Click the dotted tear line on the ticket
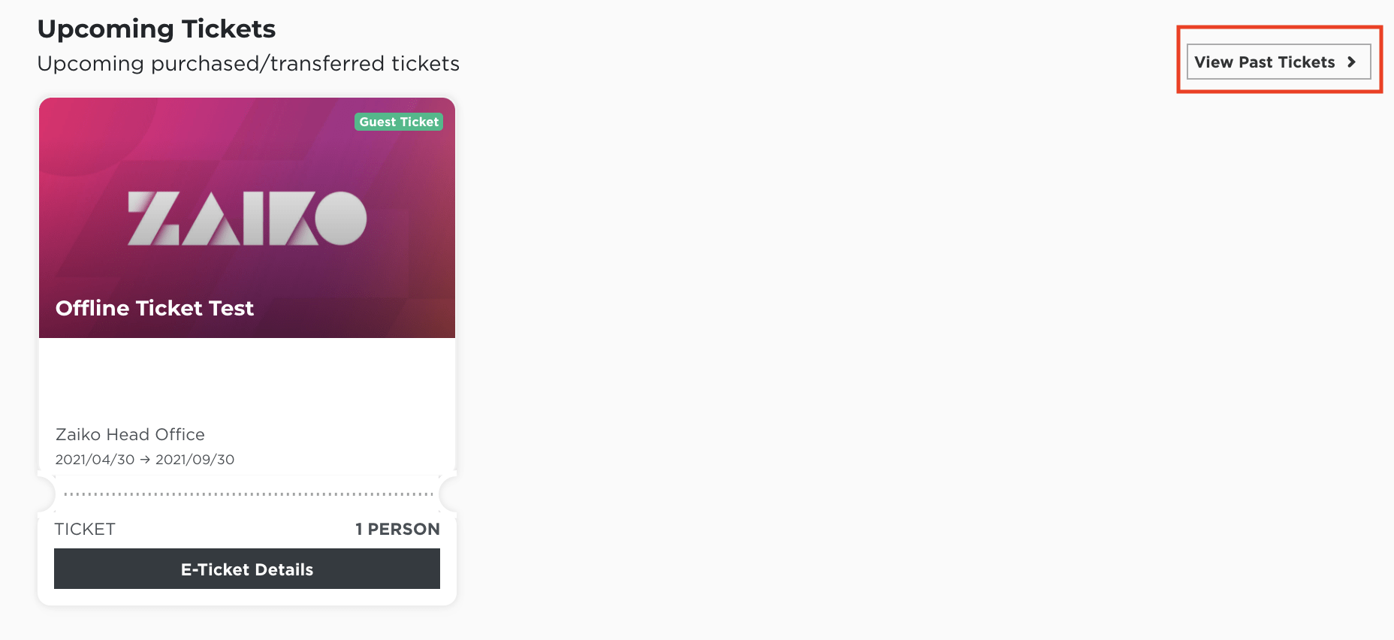 pos(249,494)
